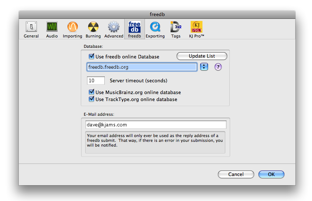The width and height of the screenshot is (312, 201).
Task: Click the Server timeout (seconds) label
Action: 139,81
